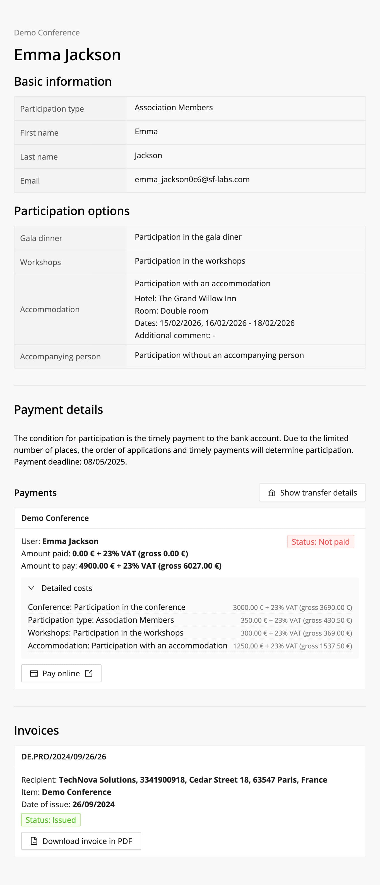Collapse the Detailed costs section

[67, 588]
